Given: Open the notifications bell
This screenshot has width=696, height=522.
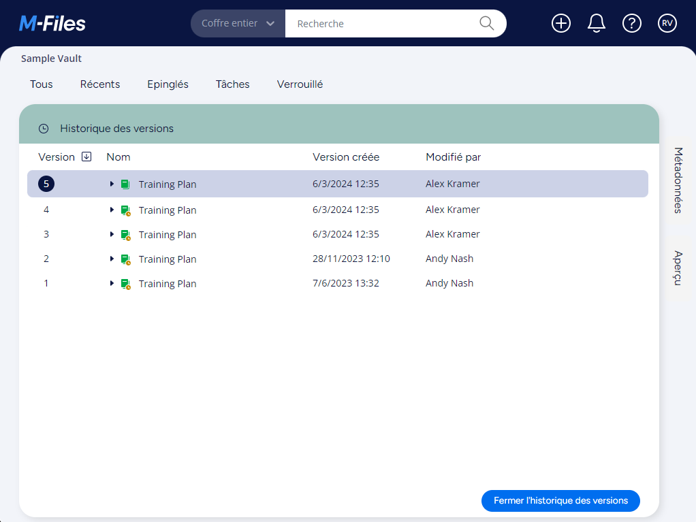Looking at the screenshot, I should (x=596, y=23).
